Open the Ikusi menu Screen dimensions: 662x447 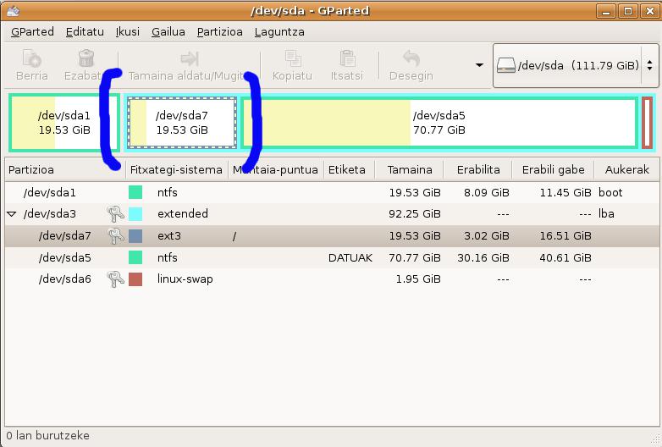coord(128,31)
